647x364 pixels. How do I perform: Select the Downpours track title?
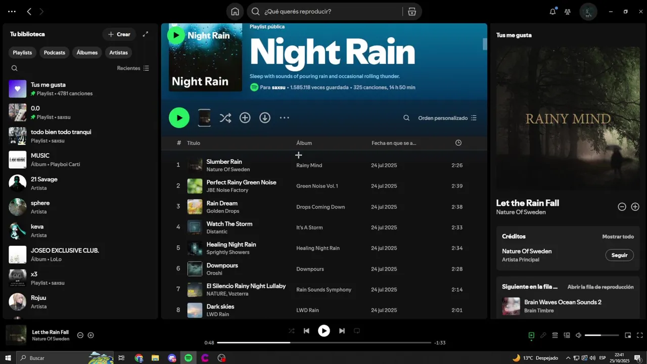(222, 265)
